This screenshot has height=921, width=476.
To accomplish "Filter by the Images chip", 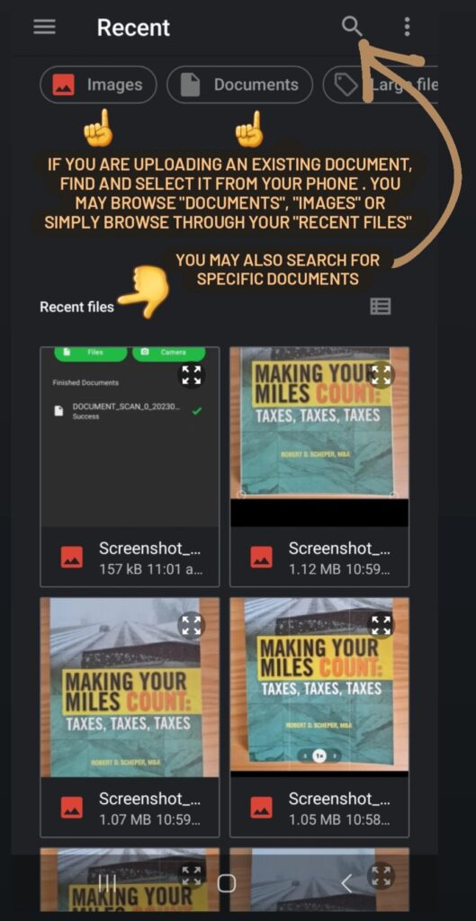I will click(98, 85).
